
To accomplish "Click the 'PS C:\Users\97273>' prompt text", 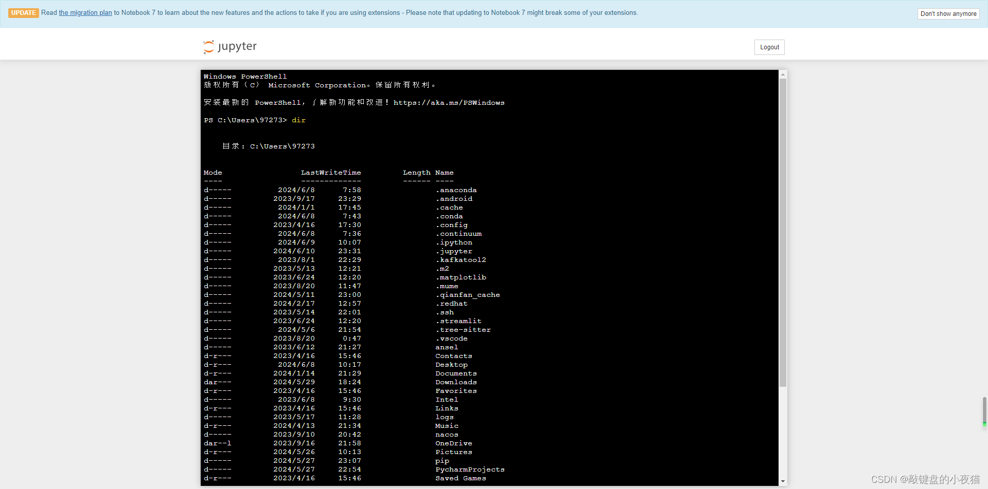I will 245,120.
